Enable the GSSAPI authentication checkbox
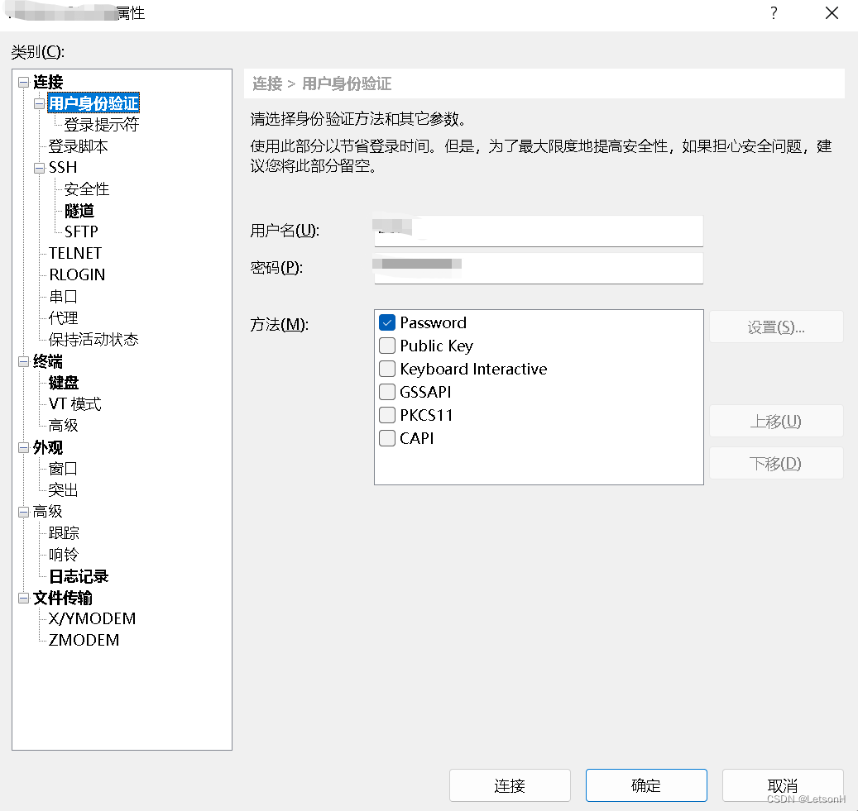858x811 pixels. [386, 392]
